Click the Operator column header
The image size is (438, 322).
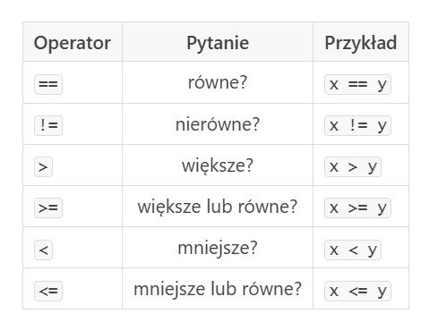(73, 43)
